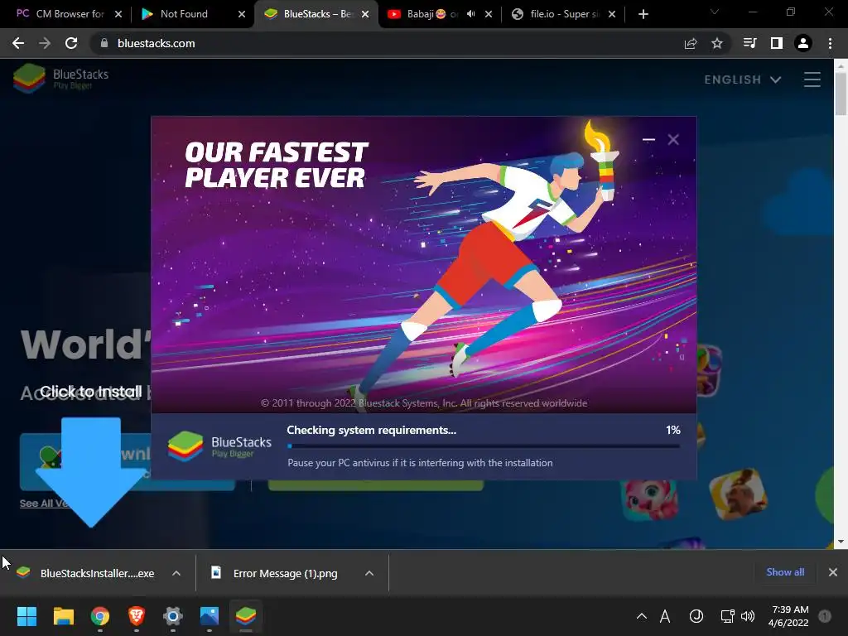Image resolution: width=848 pixels, height=636 pixels.
Task: Click the BlueStacks logo on the website
Action: (60, 79)
